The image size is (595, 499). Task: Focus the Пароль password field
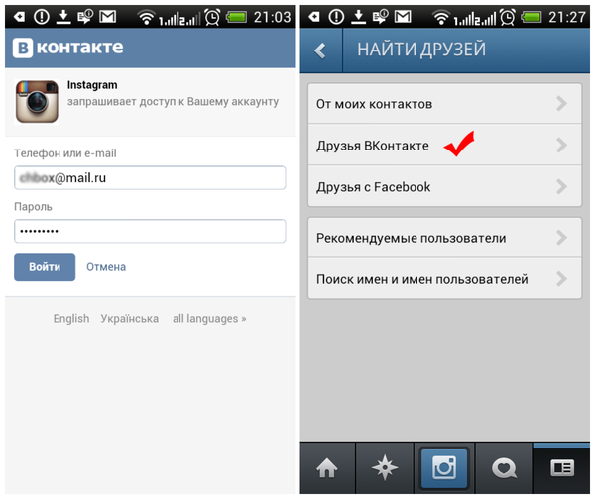[x=150, y=231]
